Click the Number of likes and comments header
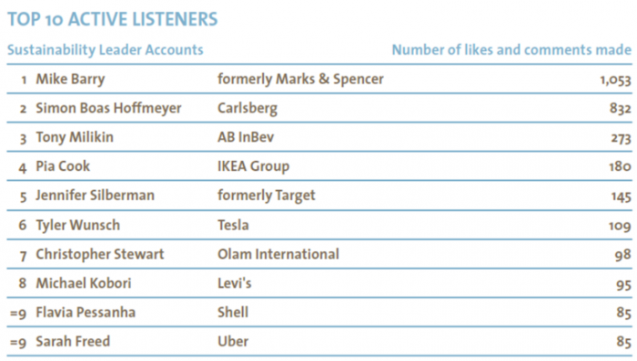Viewport: 637px width, 361px height. (511, 50)
